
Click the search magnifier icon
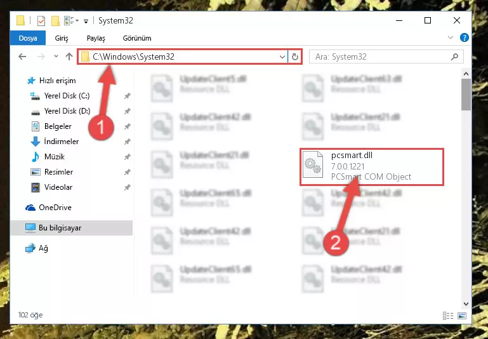tap(454, 56)
